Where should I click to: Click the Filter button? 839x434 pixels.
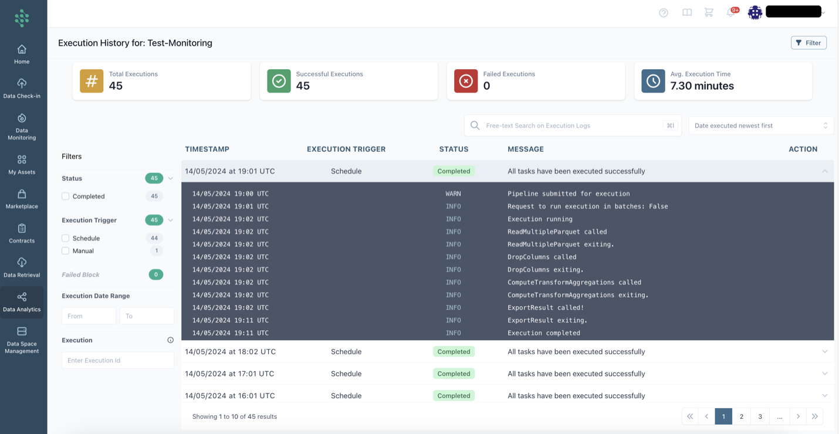tap(808, 43)
